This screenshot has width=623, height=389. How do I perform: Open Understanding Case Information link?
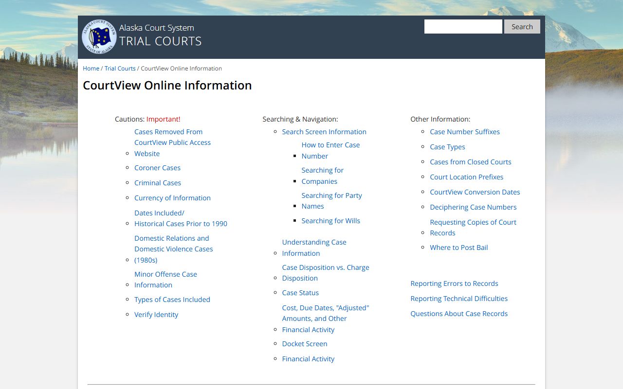click(314, 248)
